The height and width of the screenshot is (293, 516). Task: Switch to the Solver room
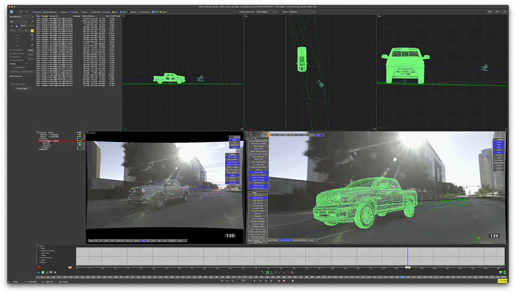124,12
